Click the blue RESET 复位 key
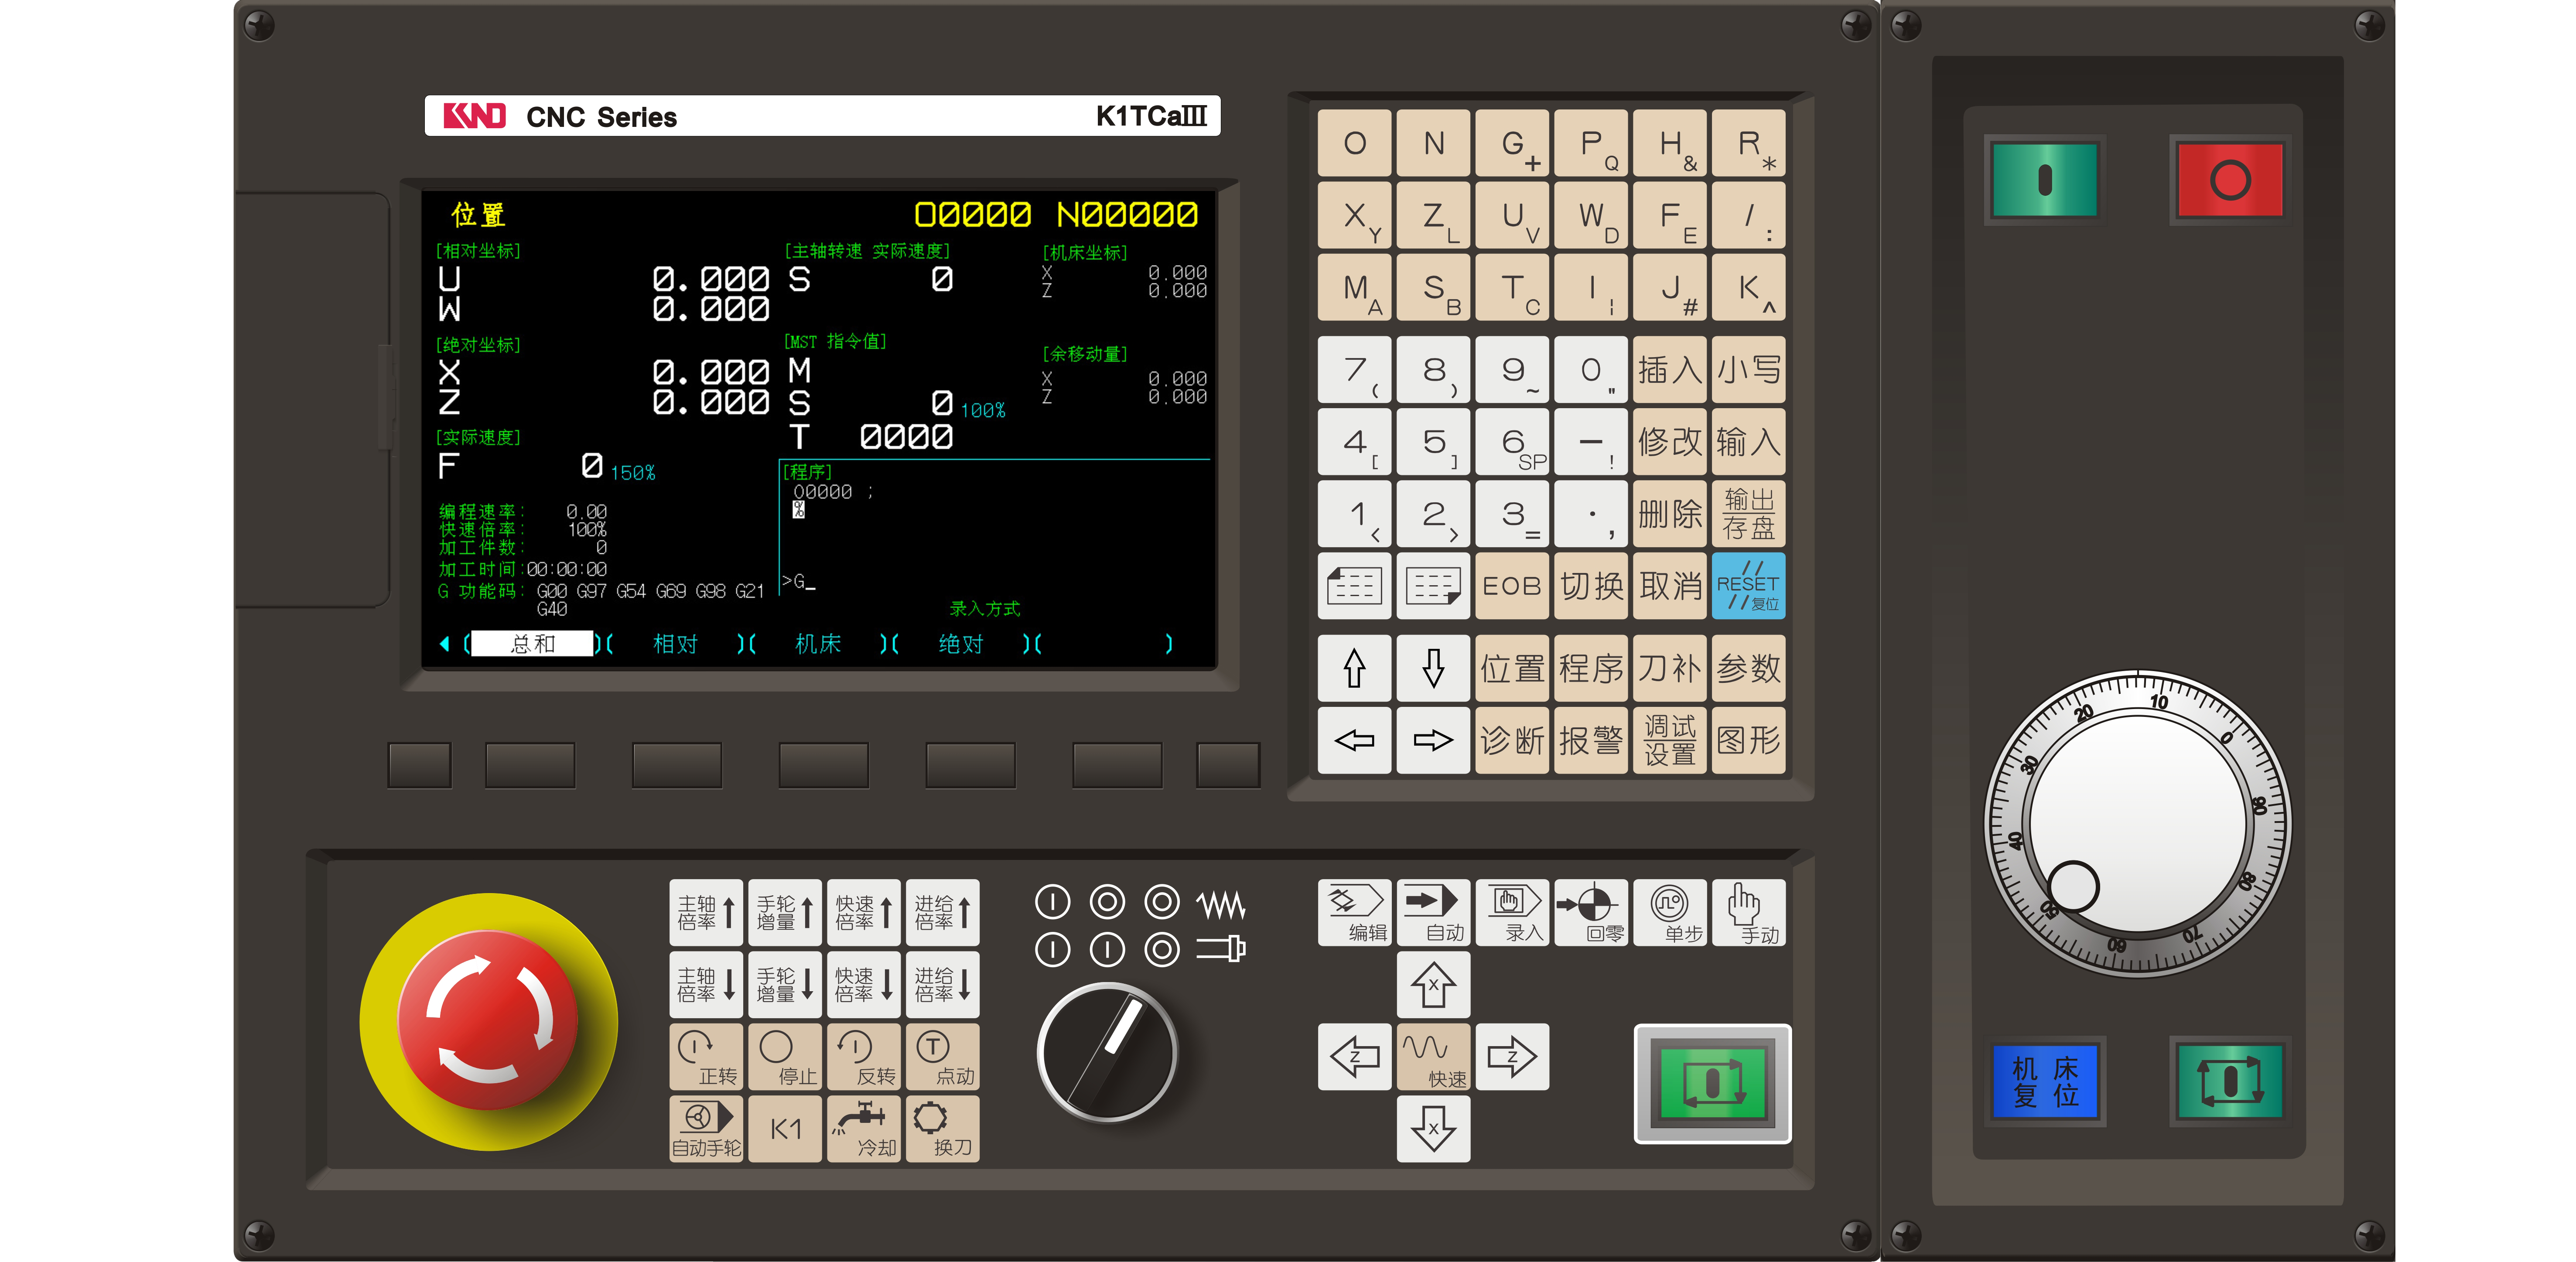This screenshot has height=1262, width=2576. click(x=1749, y=586)
